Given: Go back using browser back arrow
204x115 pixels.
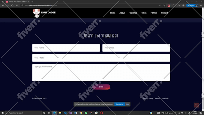Looking at the screenshot, I should [3, 5].
